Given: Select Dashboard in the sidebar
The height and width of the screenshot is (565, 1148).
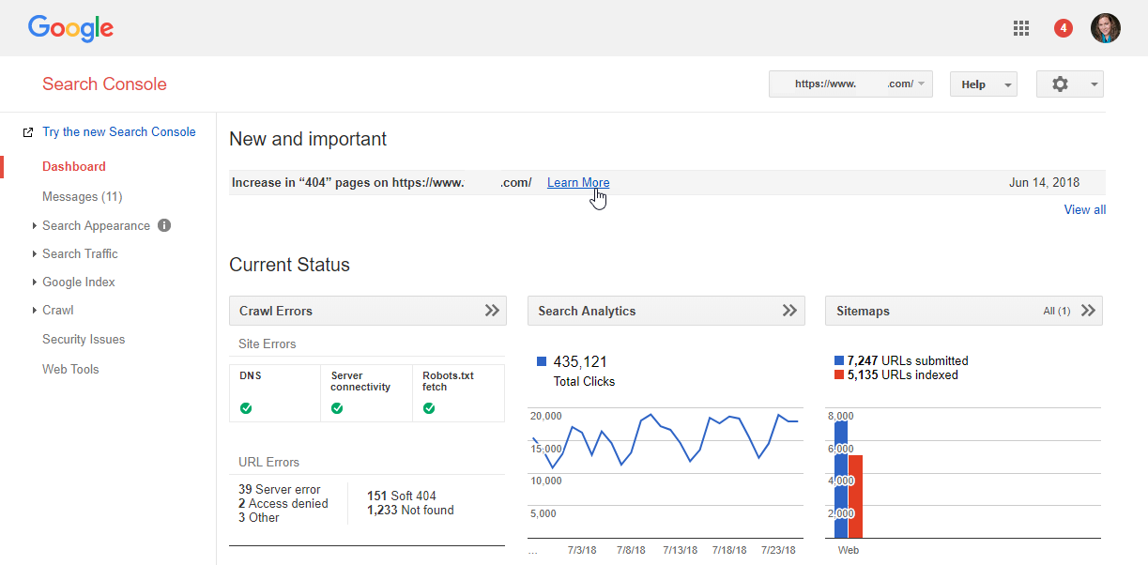Looking at the screenshot, I should click(x=74, y=166).
